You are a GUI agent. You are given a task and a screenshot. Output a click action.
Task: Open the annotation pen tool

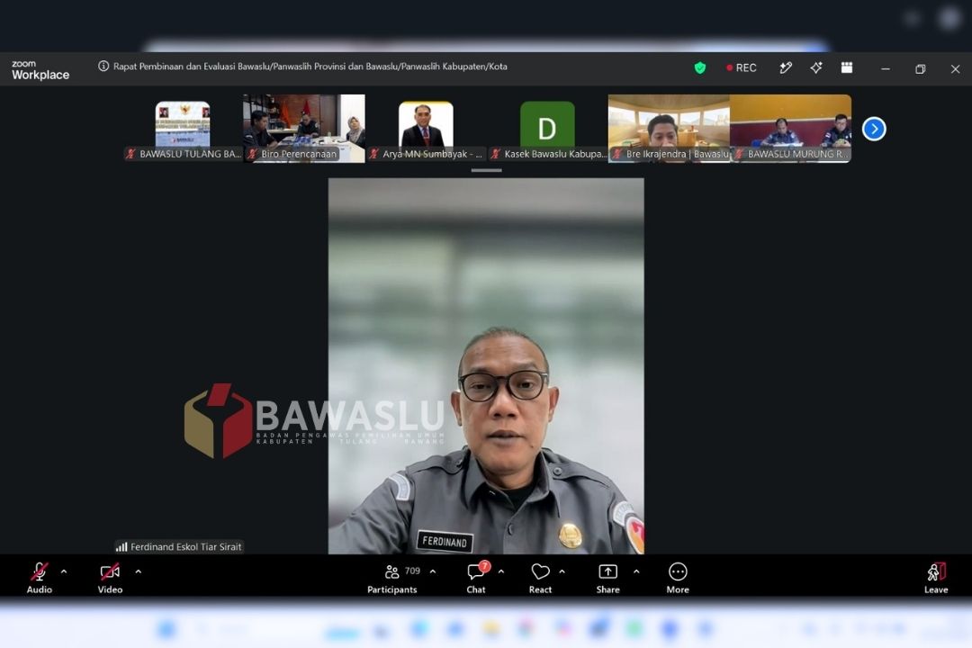click(786, 68)
